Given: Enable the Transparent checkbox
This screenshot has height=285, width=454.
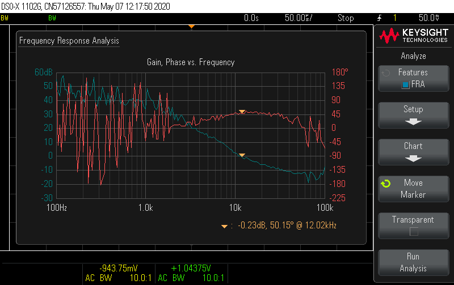Looking at the screenshot, I should click(414, 232).
